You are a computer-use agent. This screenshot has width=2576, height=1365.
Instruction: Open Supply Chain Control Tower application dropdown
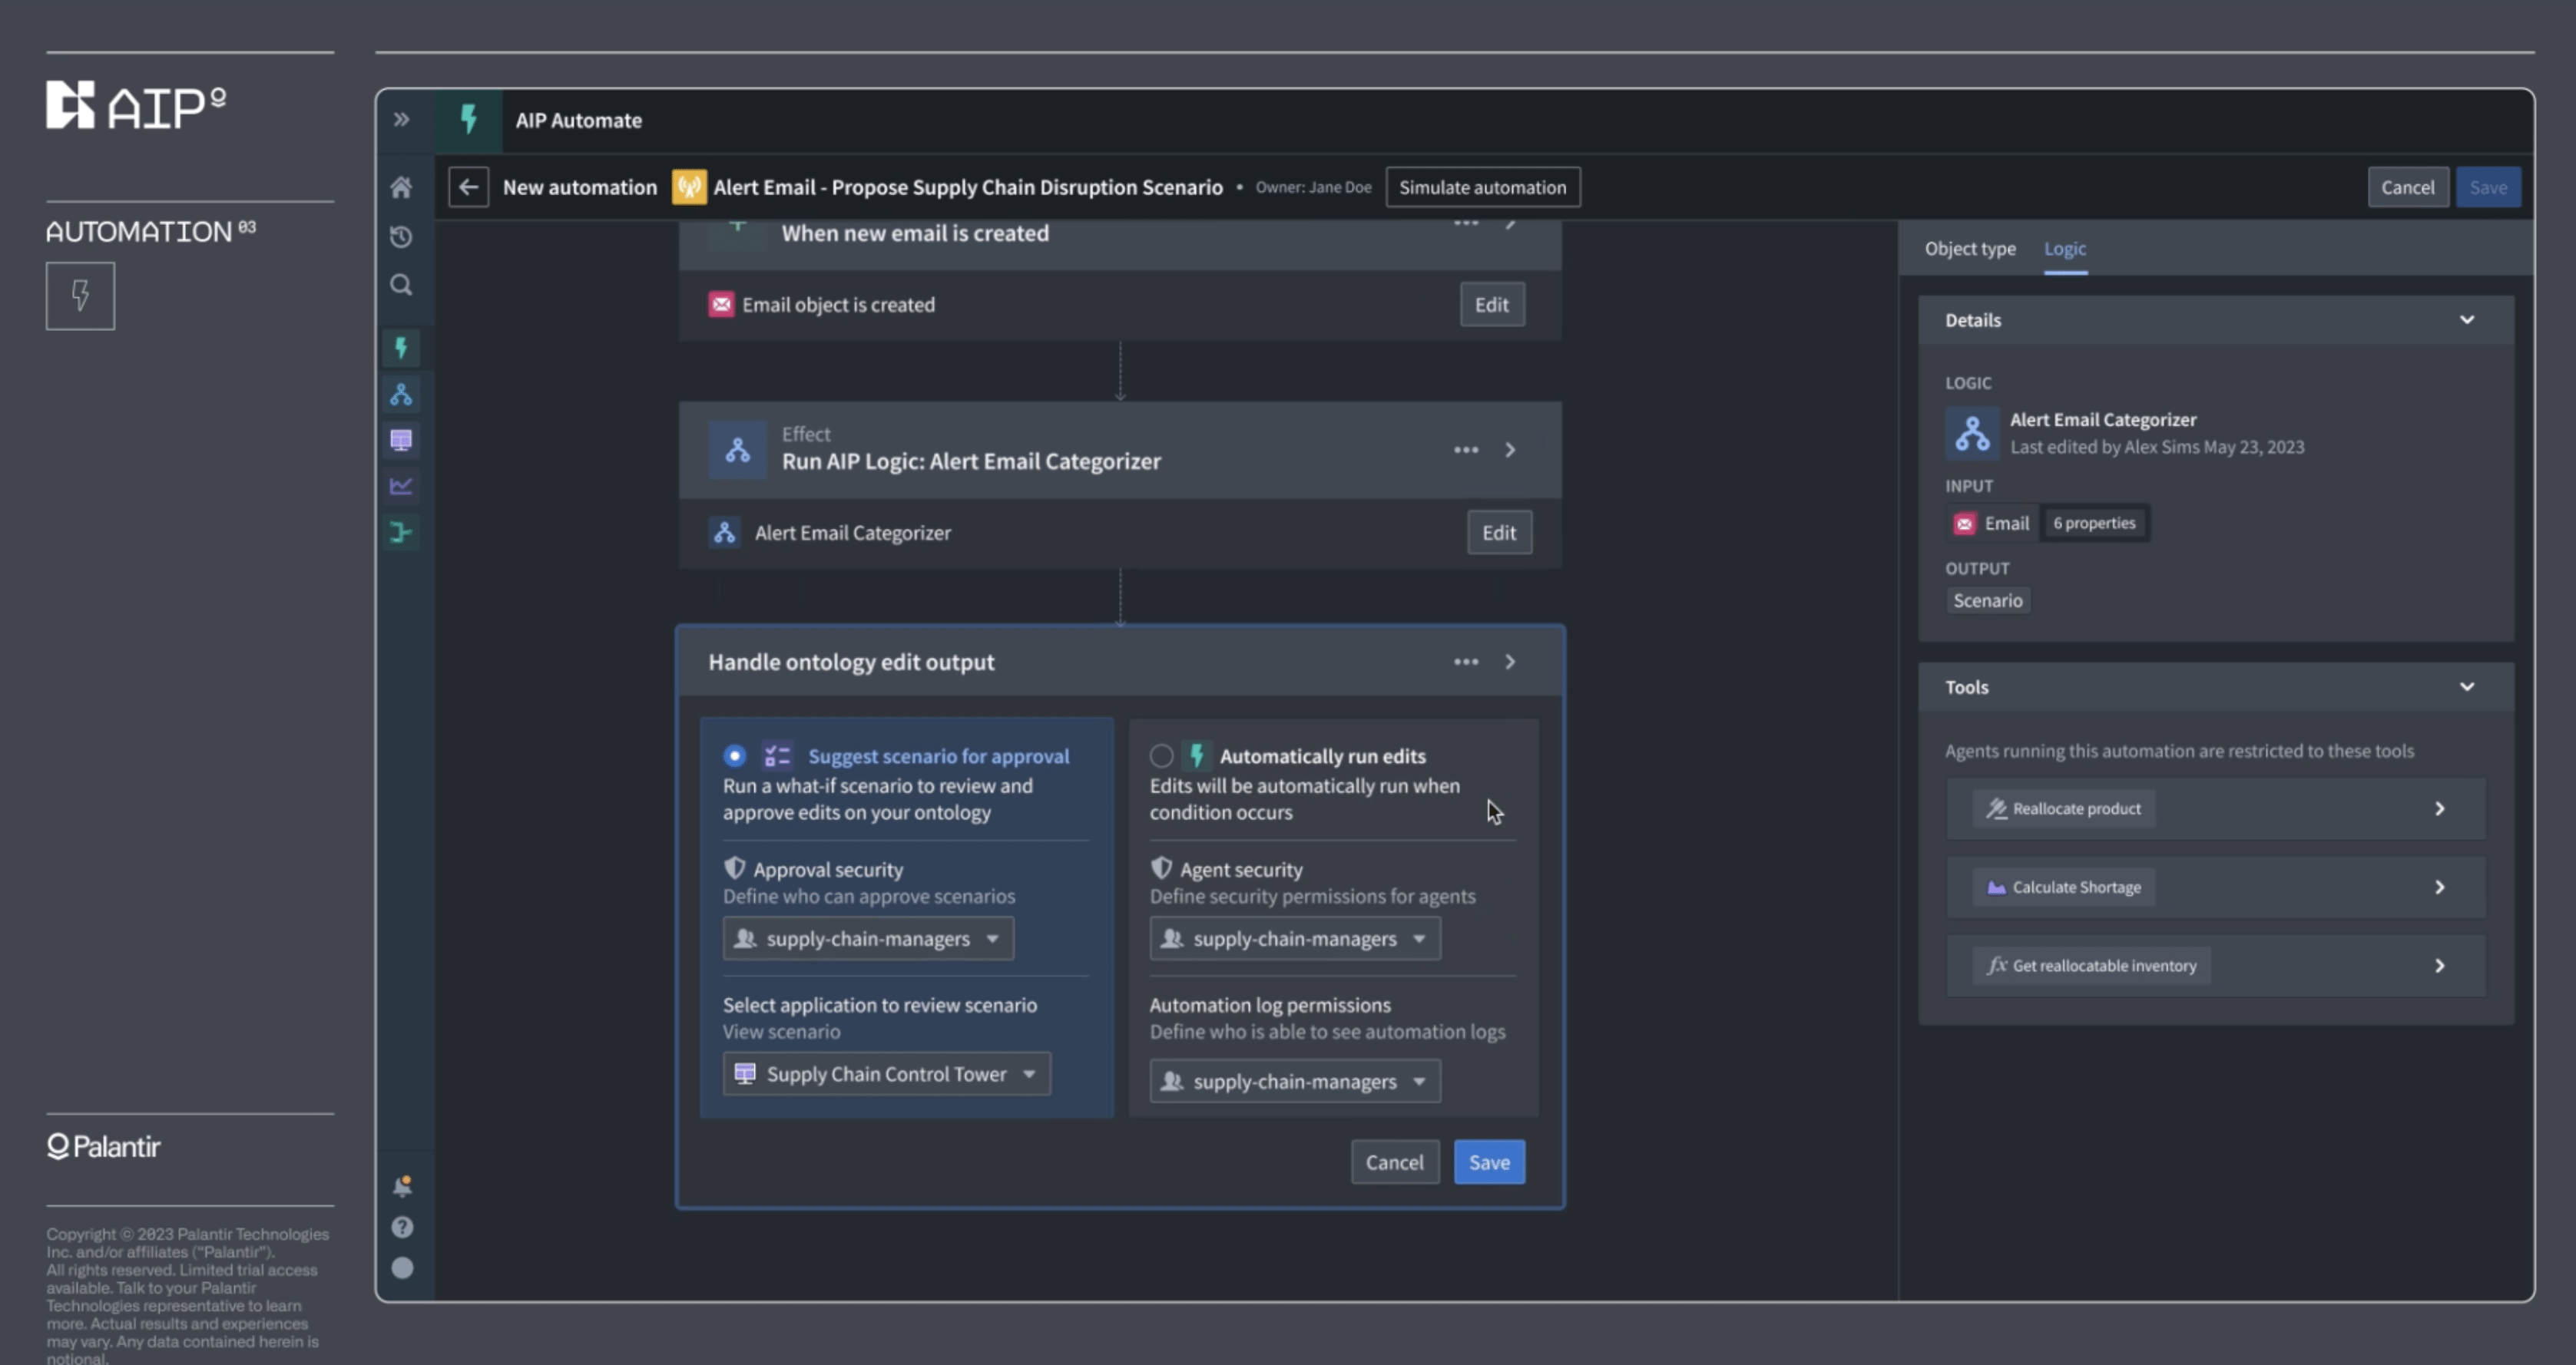pyautogui.click(x=886, y=1073)
